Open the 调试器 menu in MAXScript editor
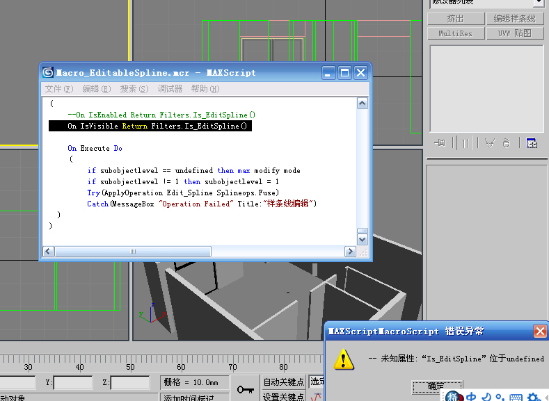Viewport: 549px width, 401px height. pos(170,89)
